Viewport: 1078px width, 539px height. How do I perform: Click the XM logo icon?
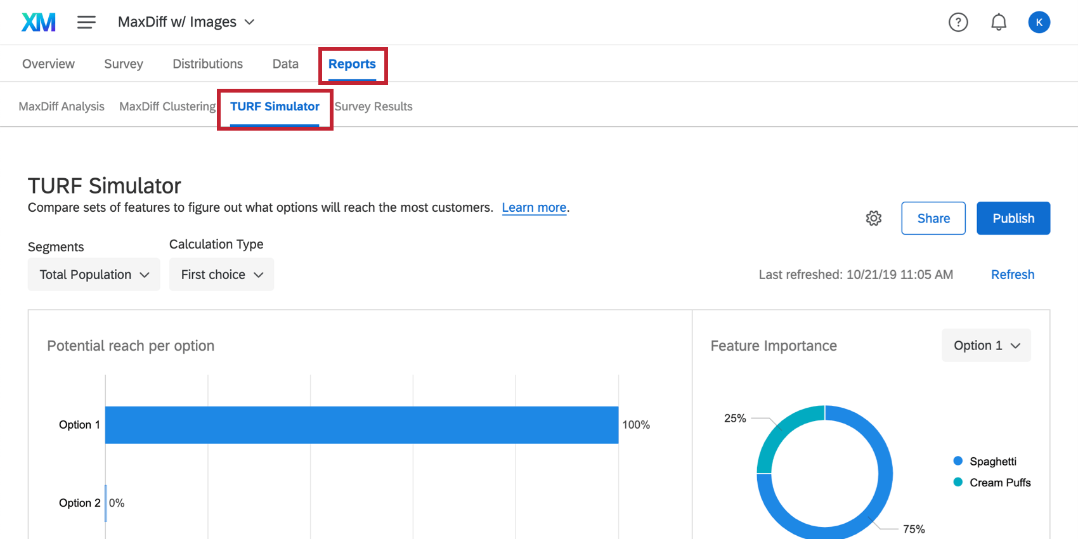click(x=39, y=22)
